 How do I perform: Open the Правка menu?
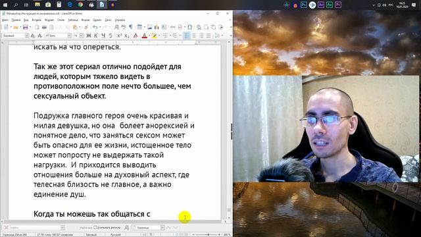tap(16, 20)
